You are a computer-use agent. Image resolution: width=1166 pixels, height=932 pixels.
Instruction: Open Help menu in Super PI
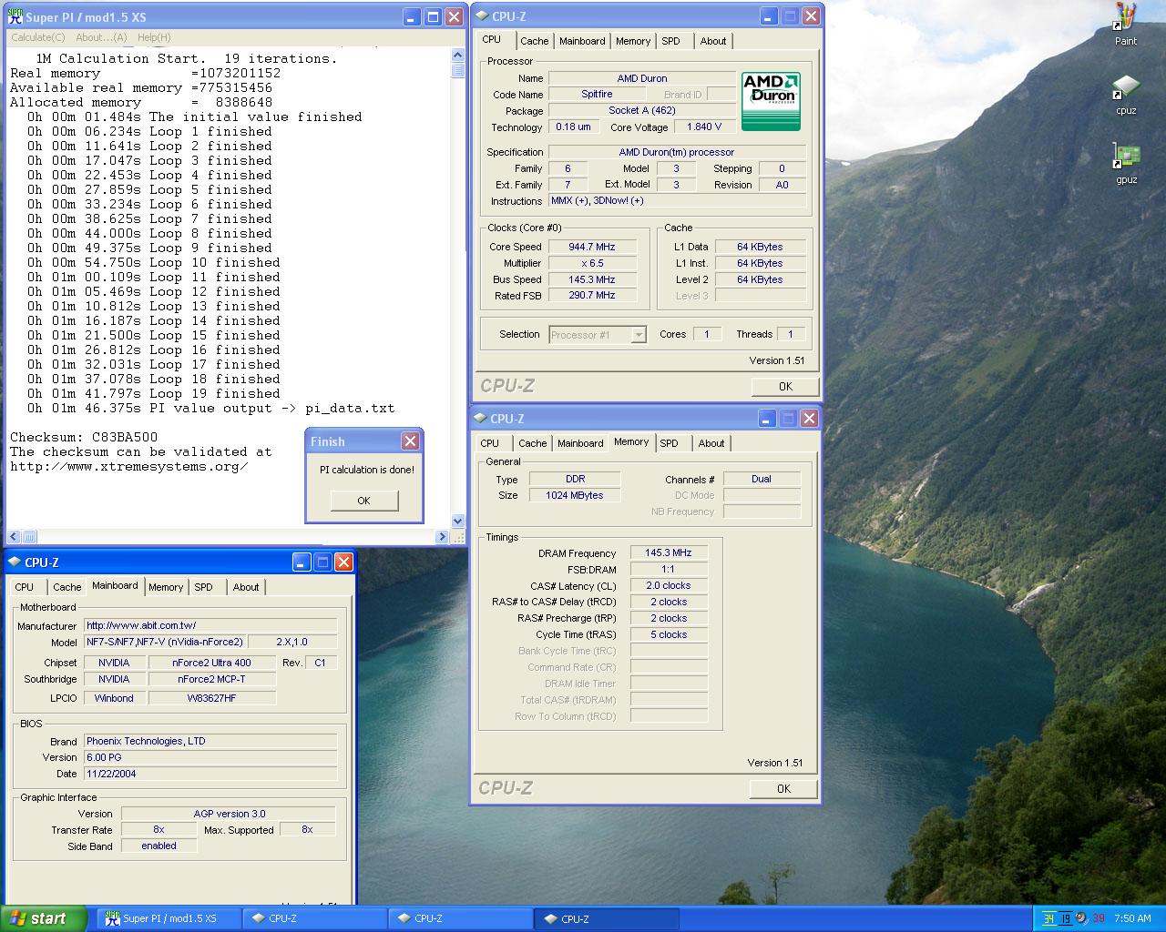154,37
